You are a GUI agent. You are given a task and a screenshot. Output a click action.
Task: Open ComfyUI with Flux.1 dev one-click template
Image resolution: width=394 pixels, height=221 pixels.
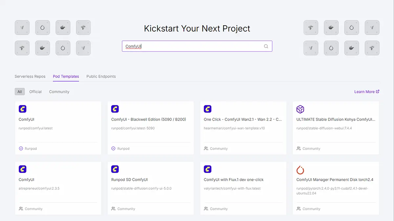click(233, 180)
